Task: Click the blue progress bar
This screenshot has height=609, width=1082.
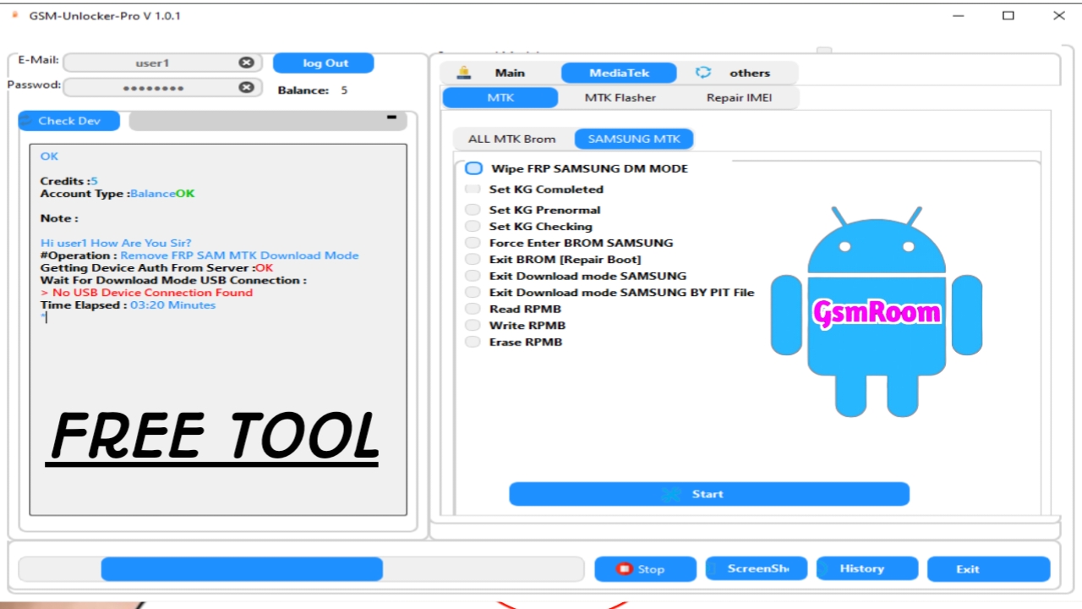Action: point(242,569)
